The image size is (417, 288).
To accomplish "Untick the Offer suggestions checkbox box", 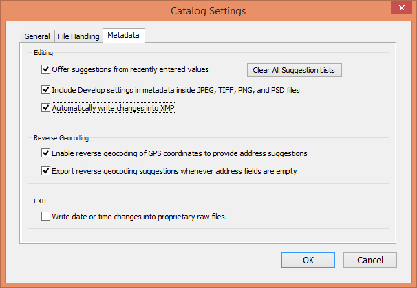I will (45, 69).
